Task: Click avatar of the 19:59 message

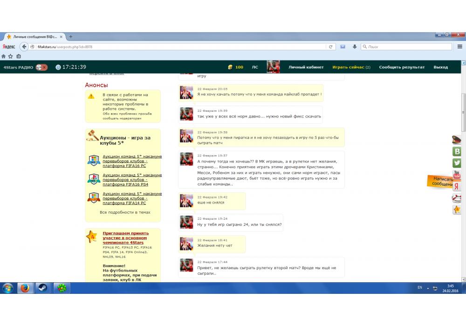Action: tap(186, 114)
